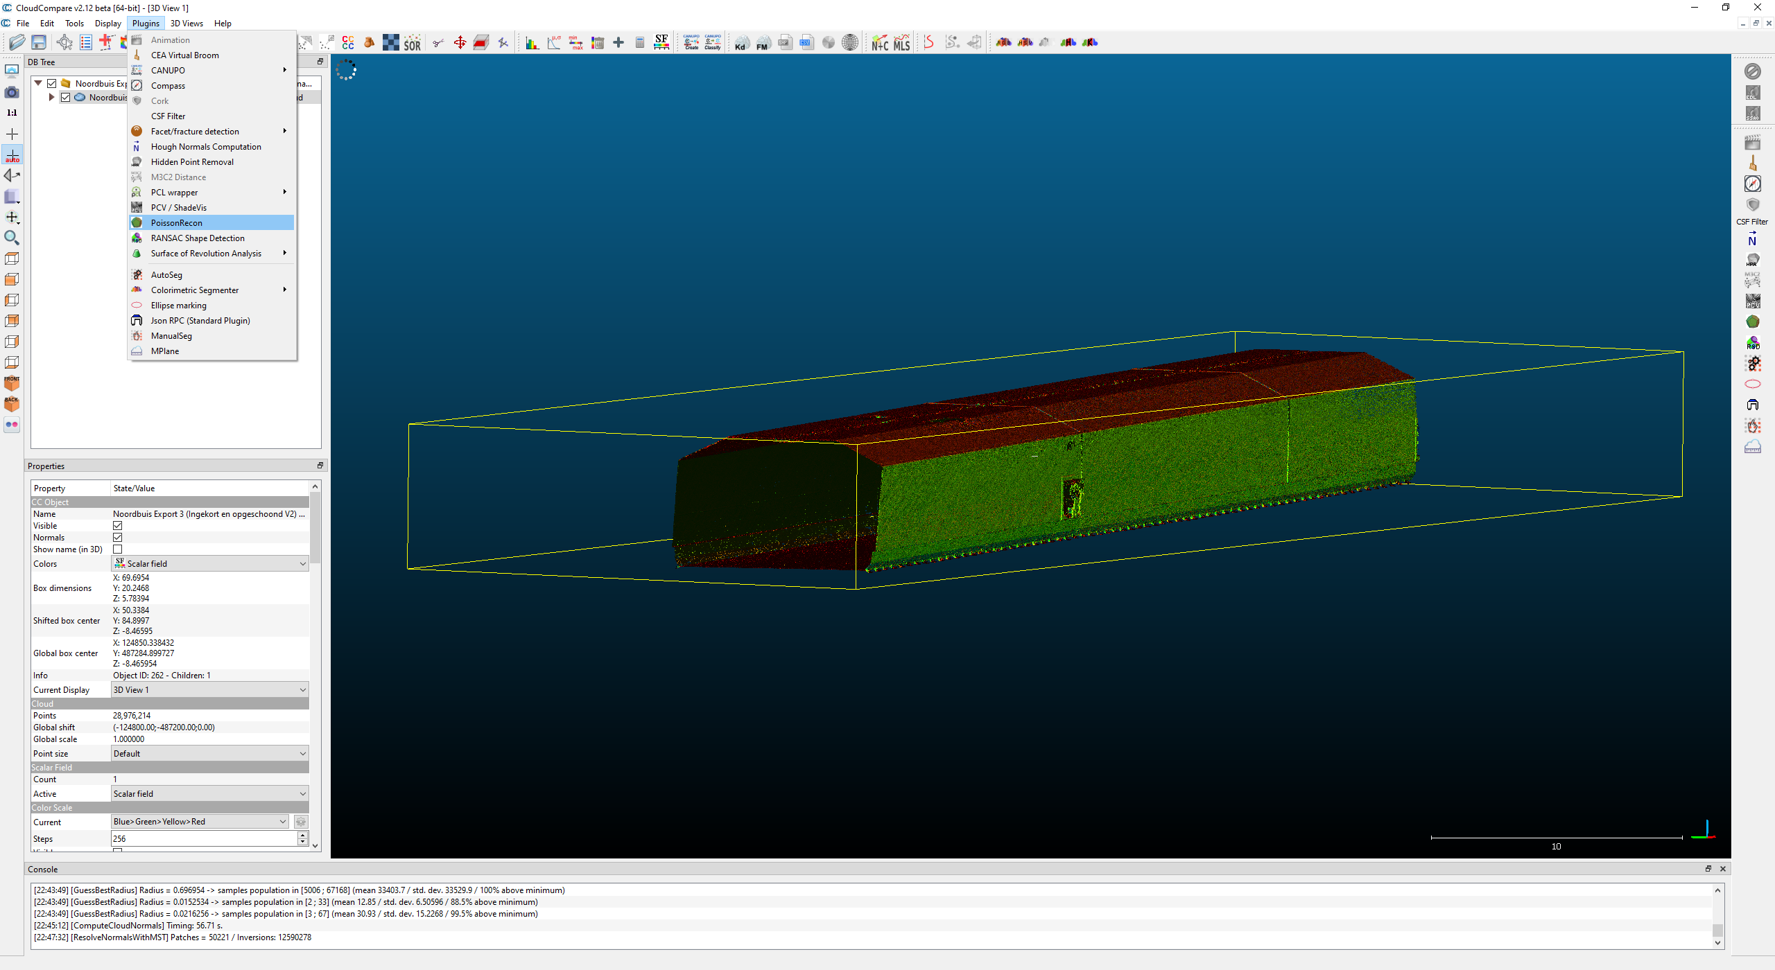
Task: Click the HSV colorimetric filter icon
Action: 1025,43
